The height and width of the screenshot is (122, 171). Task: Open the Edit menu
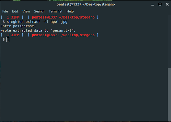[x=15, y=11]
